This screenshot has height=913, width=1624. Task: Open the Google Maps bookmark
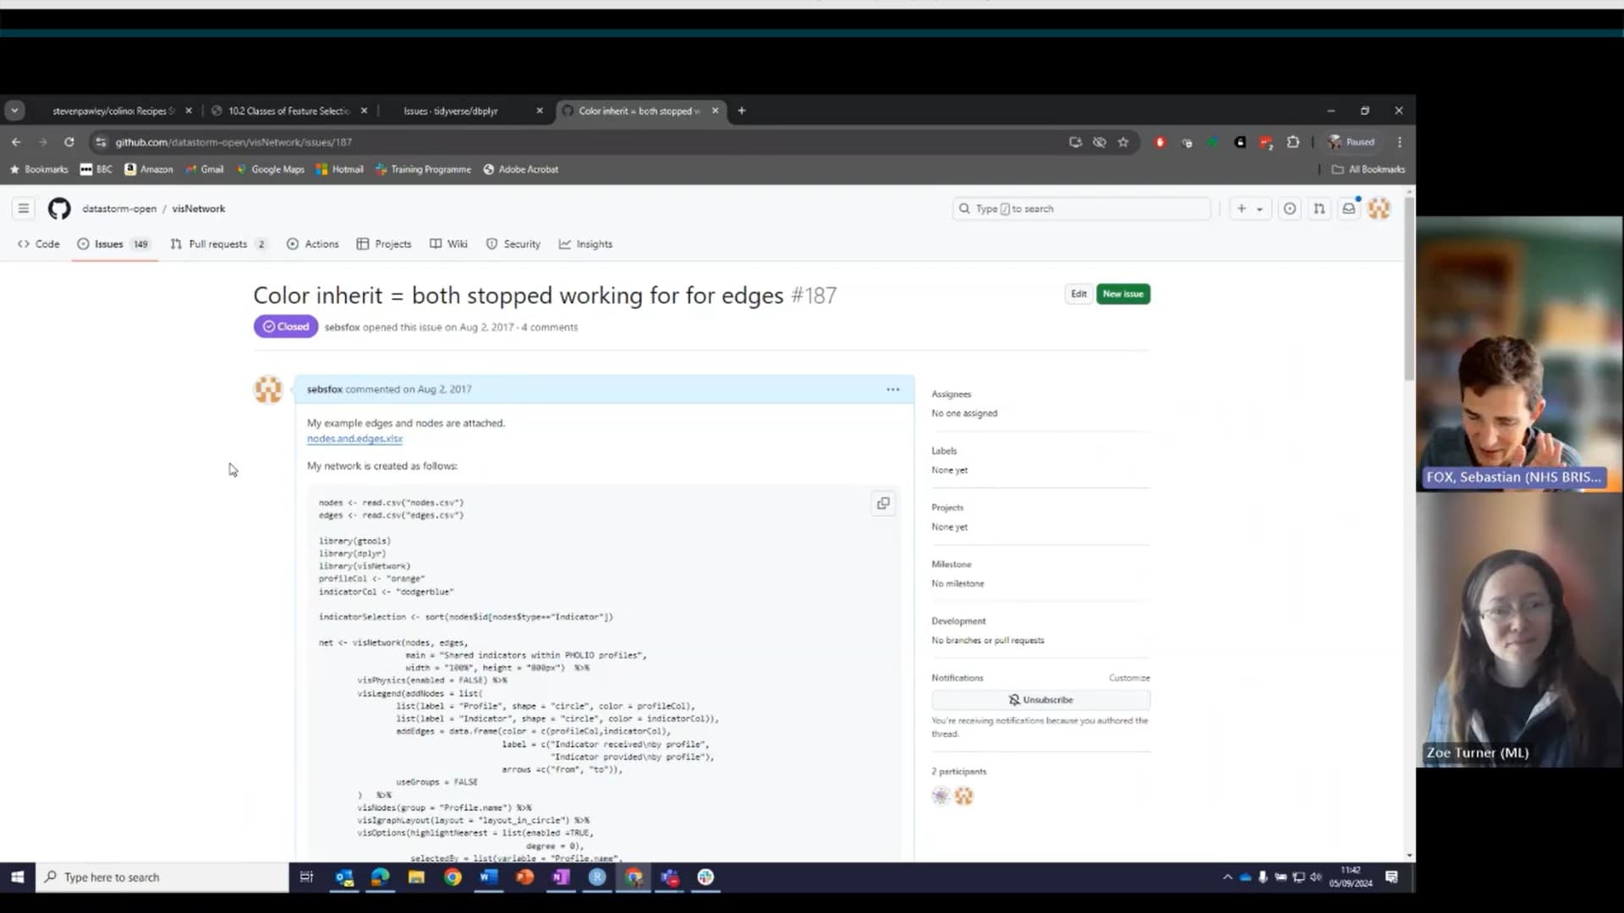271,169
